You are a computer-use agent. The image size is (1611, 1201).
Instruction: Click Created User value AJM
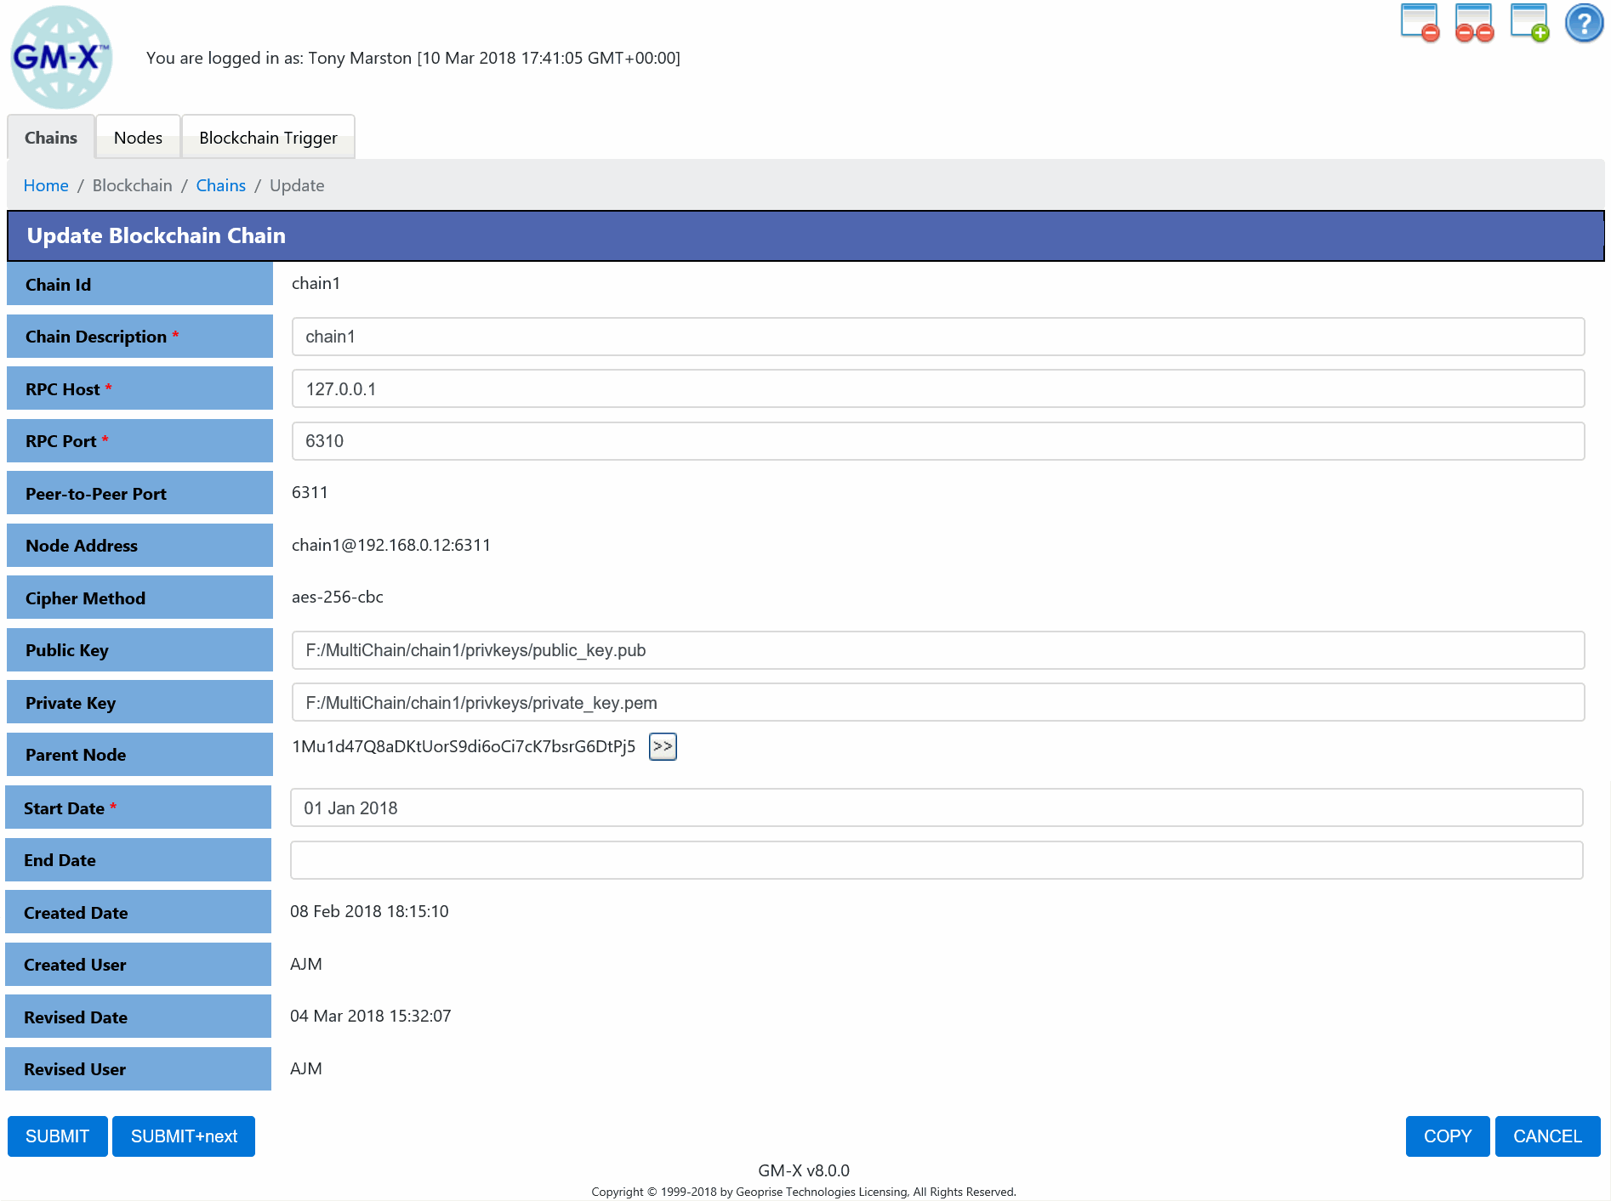click(x=306, y=964)
